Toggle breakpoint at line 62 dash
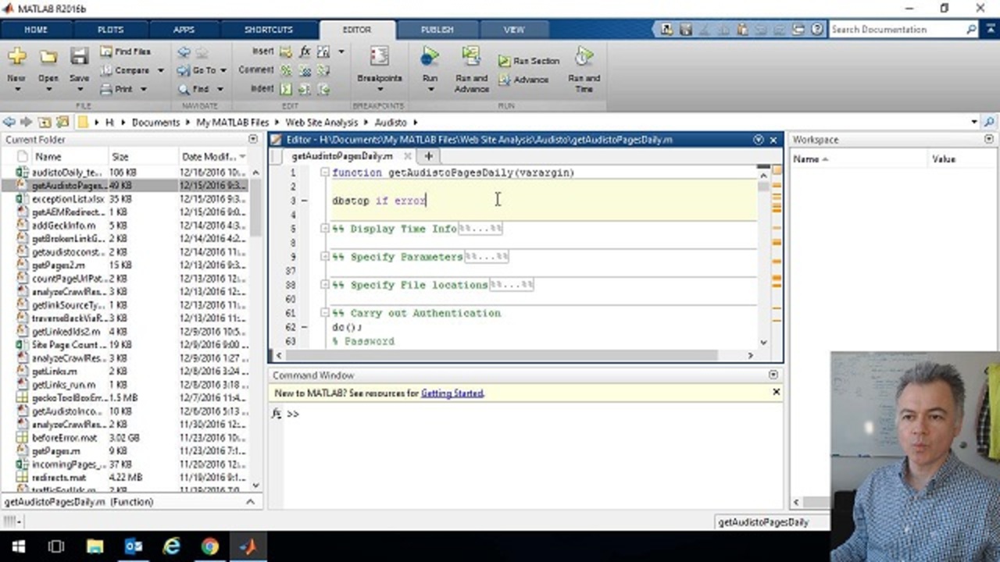Viewport: 1000px width, 562px height. coord(305,327)
